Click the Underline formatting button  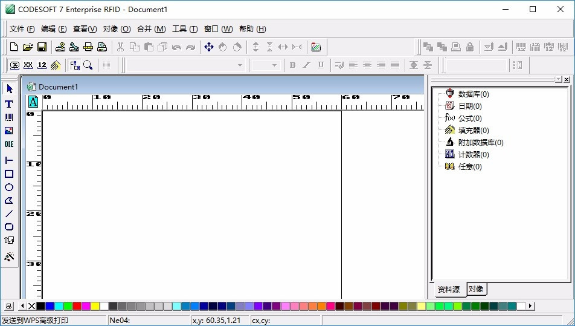321,65
